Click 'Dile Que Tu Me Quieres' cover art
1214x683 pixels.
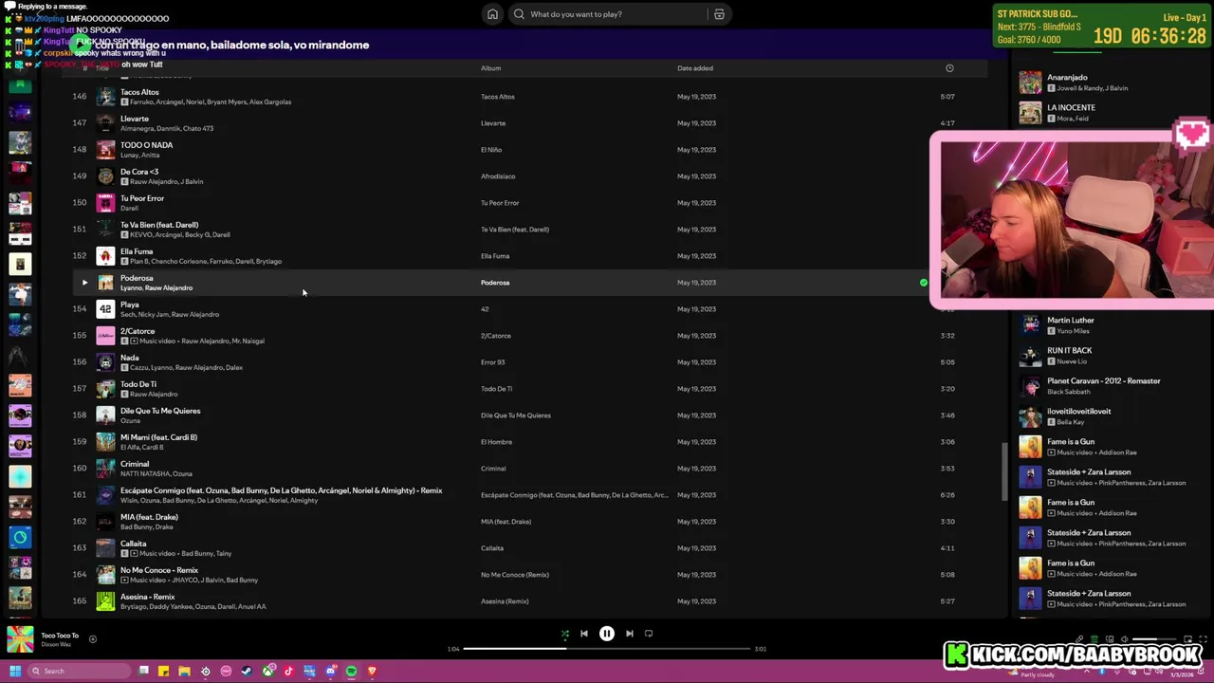pos(105,415)
